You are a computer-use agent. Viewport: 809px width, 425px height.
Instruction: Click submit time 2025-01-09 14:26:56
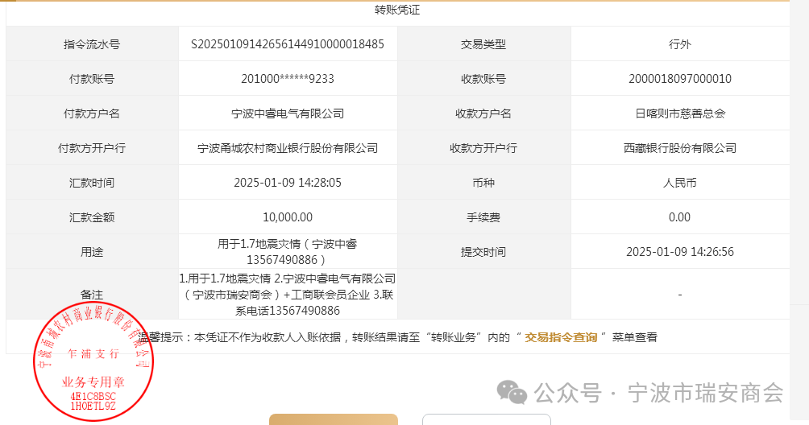tap(679, 251)
